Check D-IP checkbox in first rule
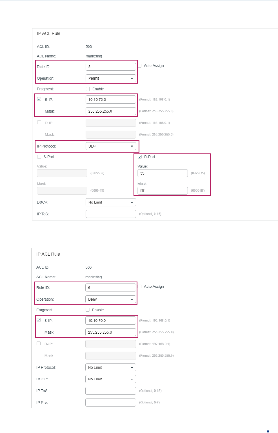 [39, 122]
